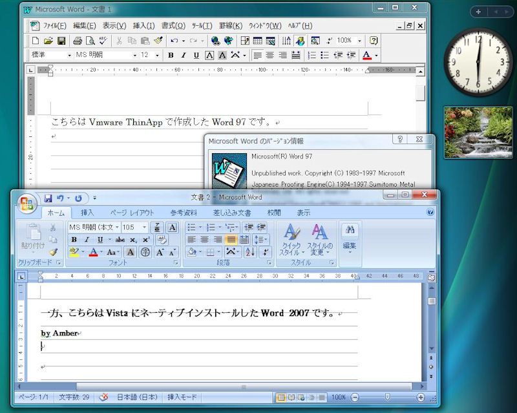Toggle left alignment in the Word 97 toolbar
The height and width of the screenshot is (413, 517).
point(257,55)
